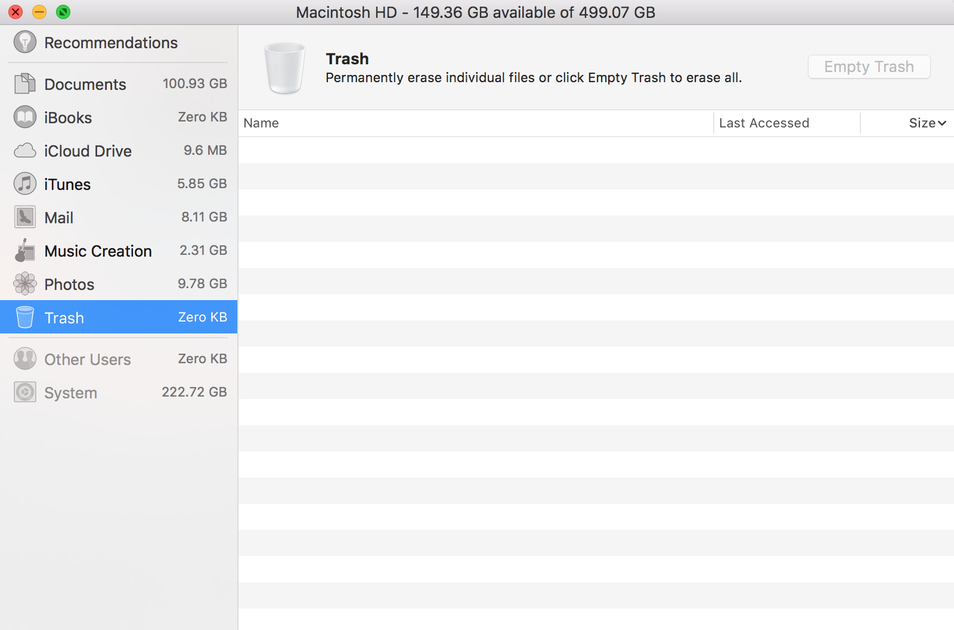Click the Other Users people icon
This screenshot has height=630, width=954.
(25, 359)
